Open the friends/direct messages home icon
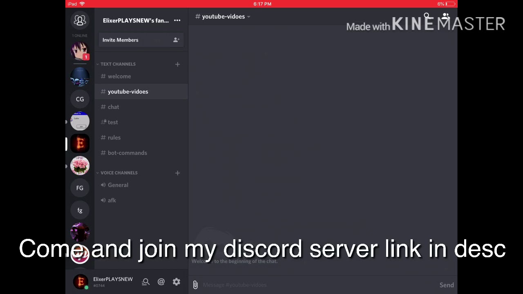Image resolution: width=523 pixels, height=294 pixels. pyautogui.click(x=80, y=20)
